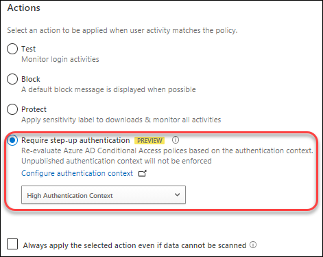Click the 'Unpublished authentication context will not be enforced' text
323x257 pixels.
[117, 161]
